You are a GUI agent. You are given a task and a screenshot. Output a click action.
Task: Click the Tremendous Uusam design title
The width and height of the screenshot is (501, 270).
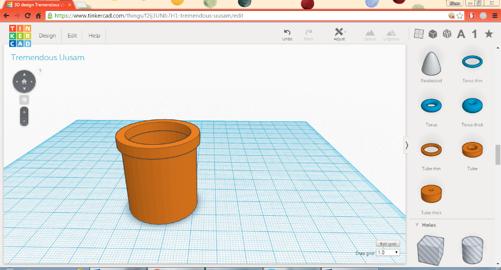click(48, 58)
